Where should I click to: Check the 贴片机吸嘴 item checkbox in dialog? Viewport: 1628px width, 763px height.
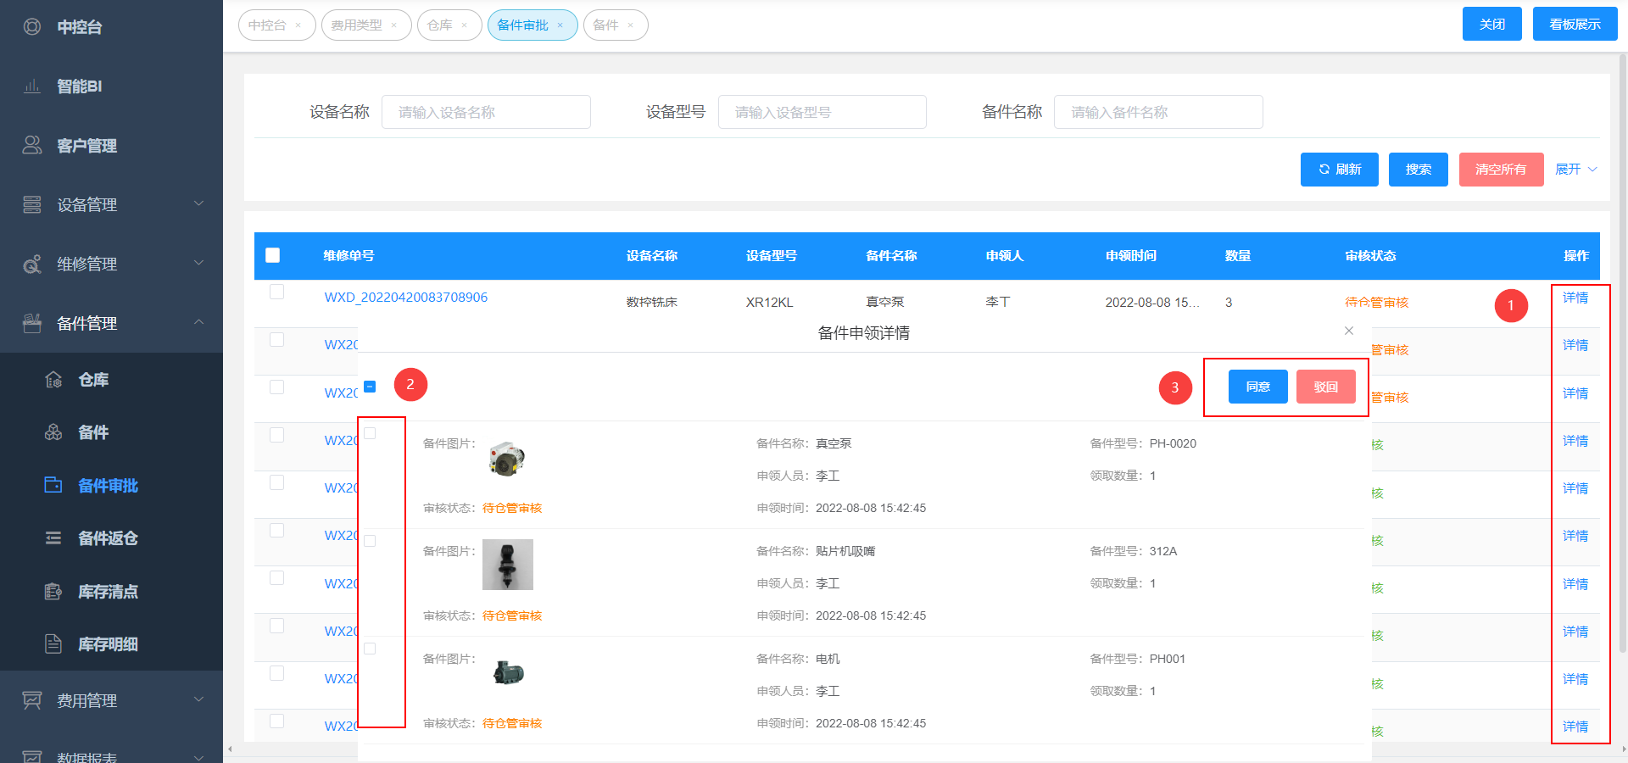[370, 541]
